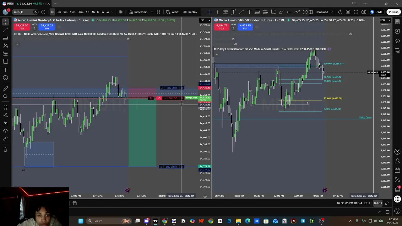
Task: Open the Chats icon in right sidebar
Action: [397, 51]
